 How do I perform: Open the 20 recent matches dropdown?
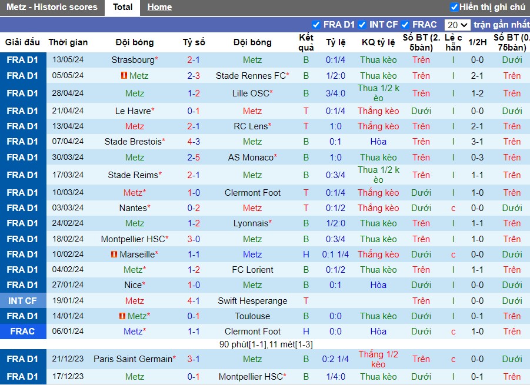457,25
